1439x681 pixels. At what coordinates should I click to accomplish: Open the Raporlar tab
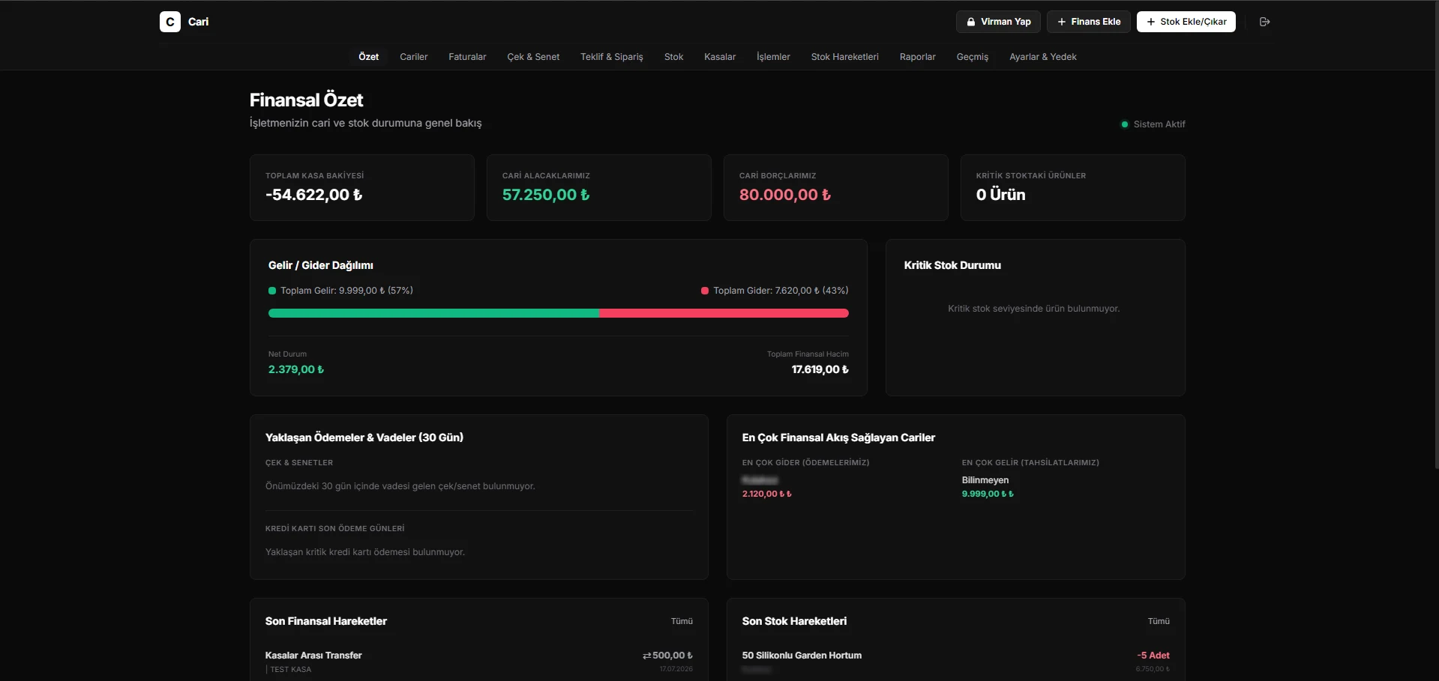point(917,57)
